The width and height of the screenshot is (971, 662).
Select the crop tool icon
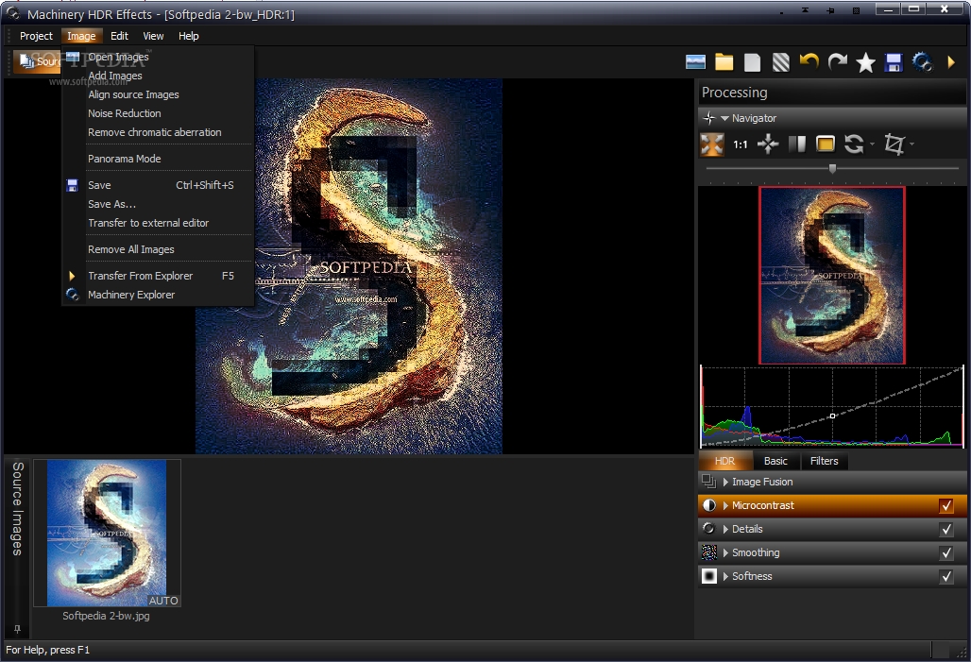(894, 144)
